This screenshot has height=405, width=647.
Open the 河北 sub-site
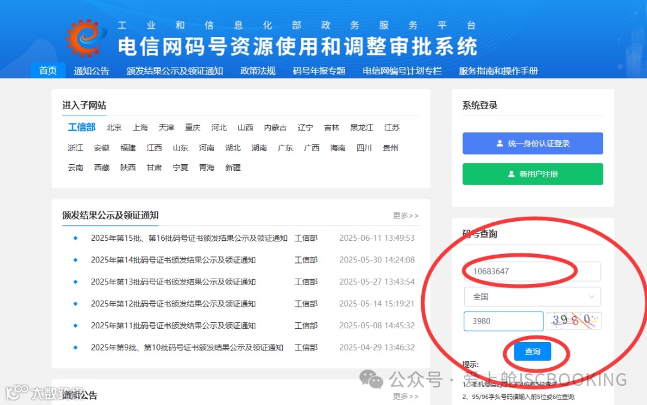219,128
